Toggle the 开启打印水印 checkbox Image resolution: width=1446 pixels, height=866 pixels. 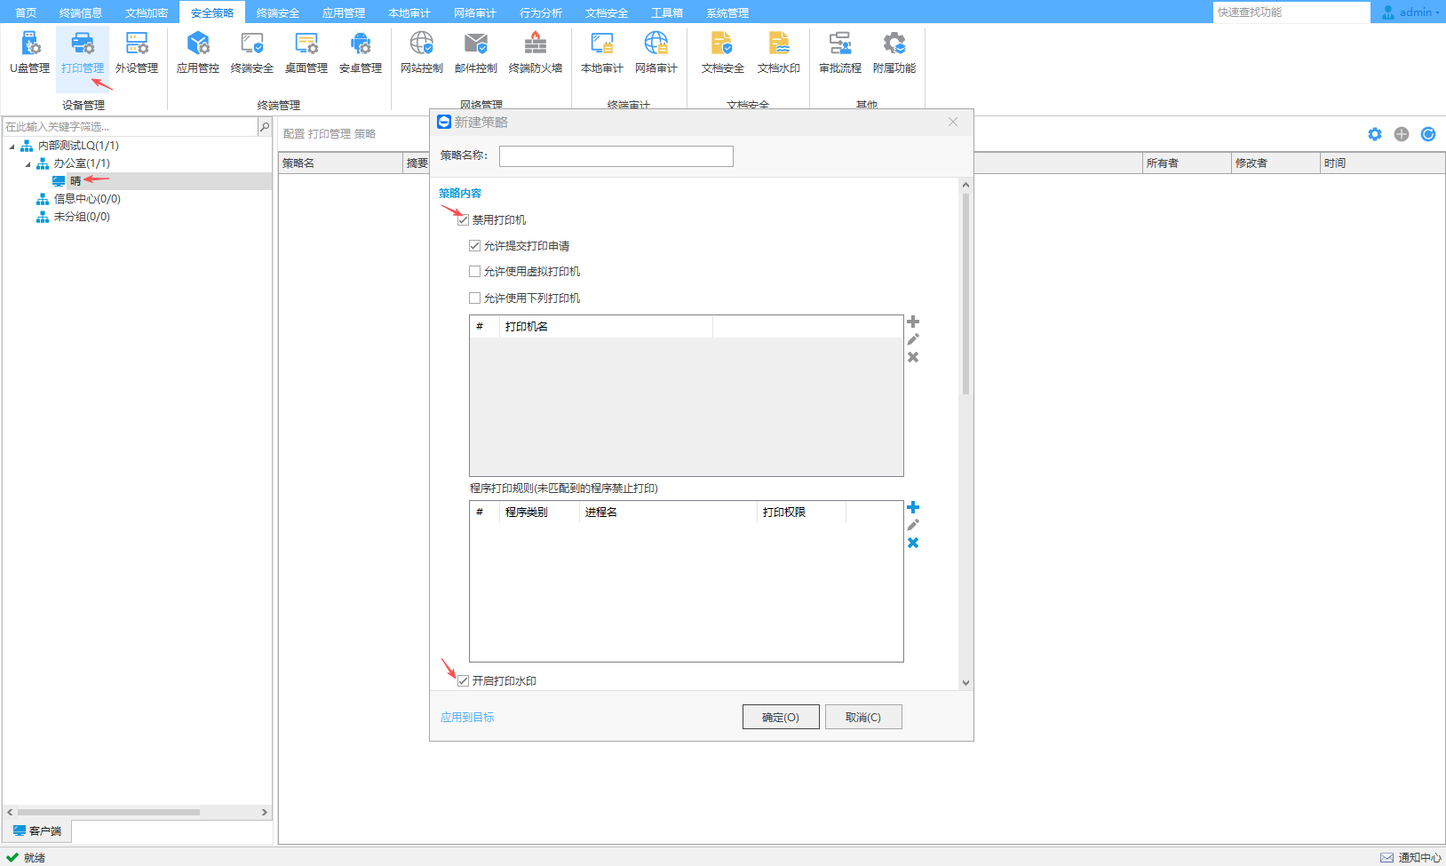point(464,681)
